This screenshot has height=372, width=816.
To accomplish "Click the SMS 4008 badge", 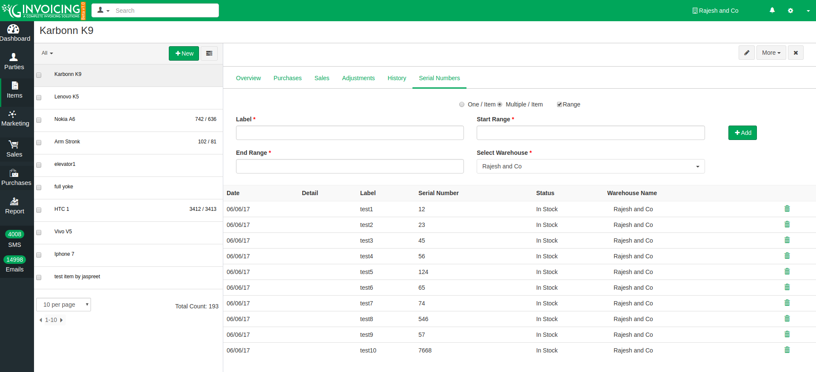I will [14, 234].
